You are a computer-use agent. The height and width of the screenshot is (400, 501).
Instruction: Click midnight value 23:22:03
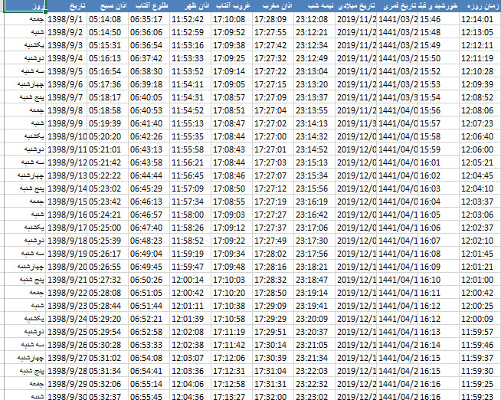314,371
